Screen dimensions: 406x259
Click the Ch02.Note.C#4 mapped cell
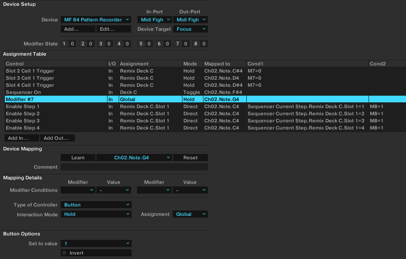point(223,71)
